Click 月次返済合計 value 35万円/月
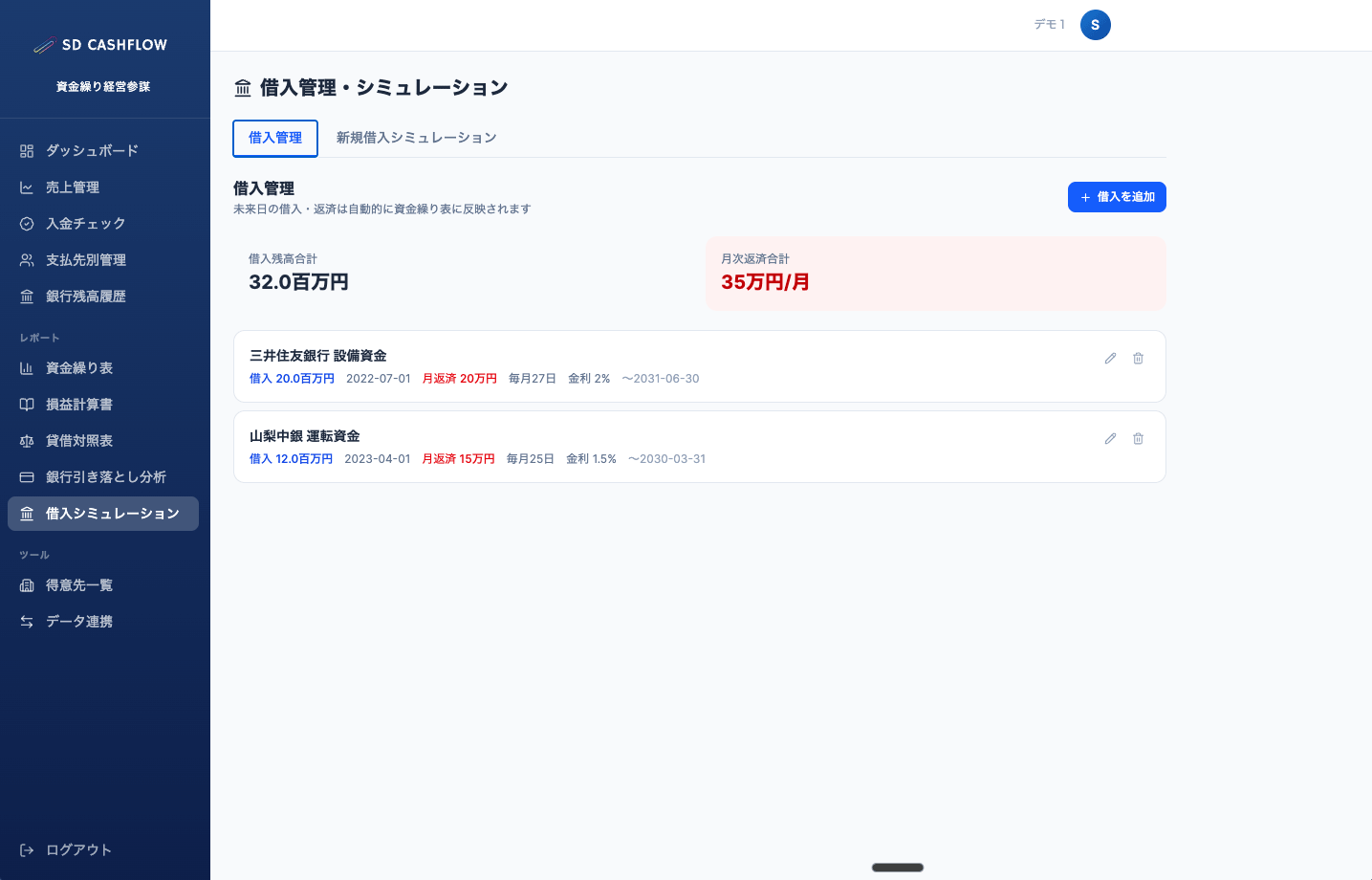Image resolution: width=1372 pixels, height=880 pixels. (x=765, y=282)
